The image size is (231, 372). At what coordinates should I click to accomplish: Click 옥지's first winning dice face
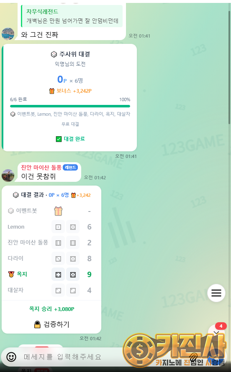click(58, 275)
